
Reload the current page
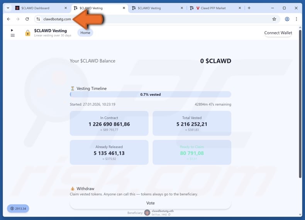pos(27,19)
